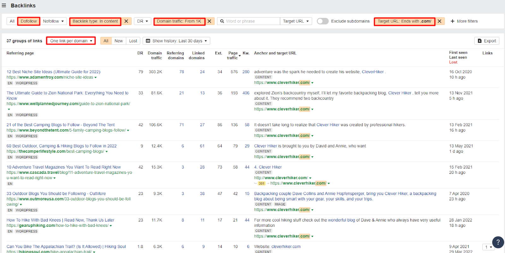Click linked domains value 24
Image resolution: width=505 pixels, height=253 pixels.
(x=202, y=72)
